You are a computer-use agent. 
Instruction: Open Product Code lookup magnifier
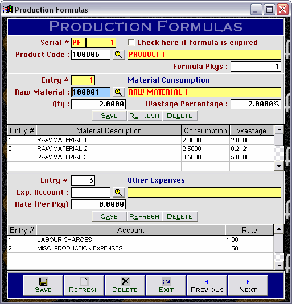[118, 55]
